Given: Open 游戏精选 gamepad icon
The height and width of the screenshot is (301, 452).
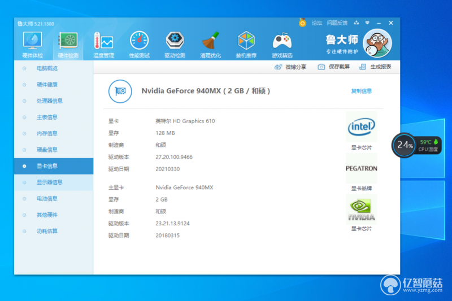Looking at the screenshot, I should pos(282,45).
